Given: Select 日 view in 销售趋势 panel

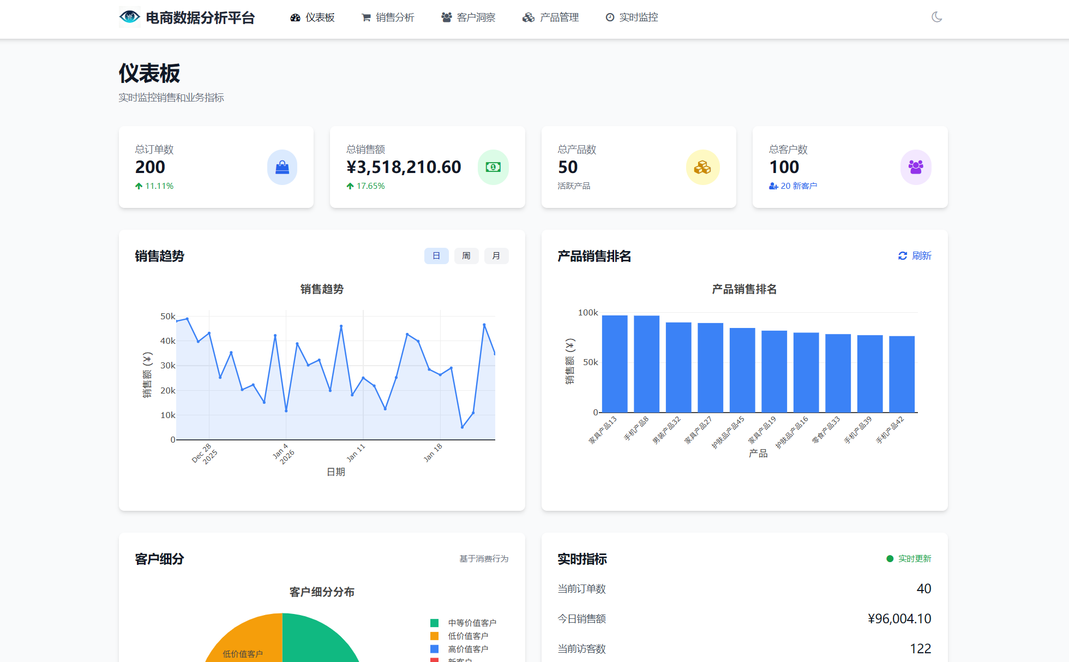Looking at the screenshot, I should pos(436,255).
